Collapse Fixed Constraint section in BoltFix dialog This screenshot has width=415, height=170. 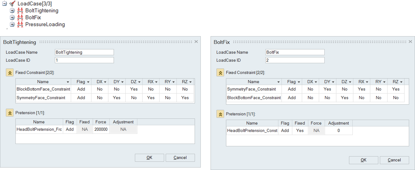click(220, 73)
